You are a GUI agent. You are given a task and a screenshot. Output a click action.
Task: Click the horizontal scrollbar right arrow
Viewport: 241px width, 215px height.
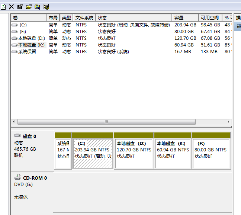229,122
